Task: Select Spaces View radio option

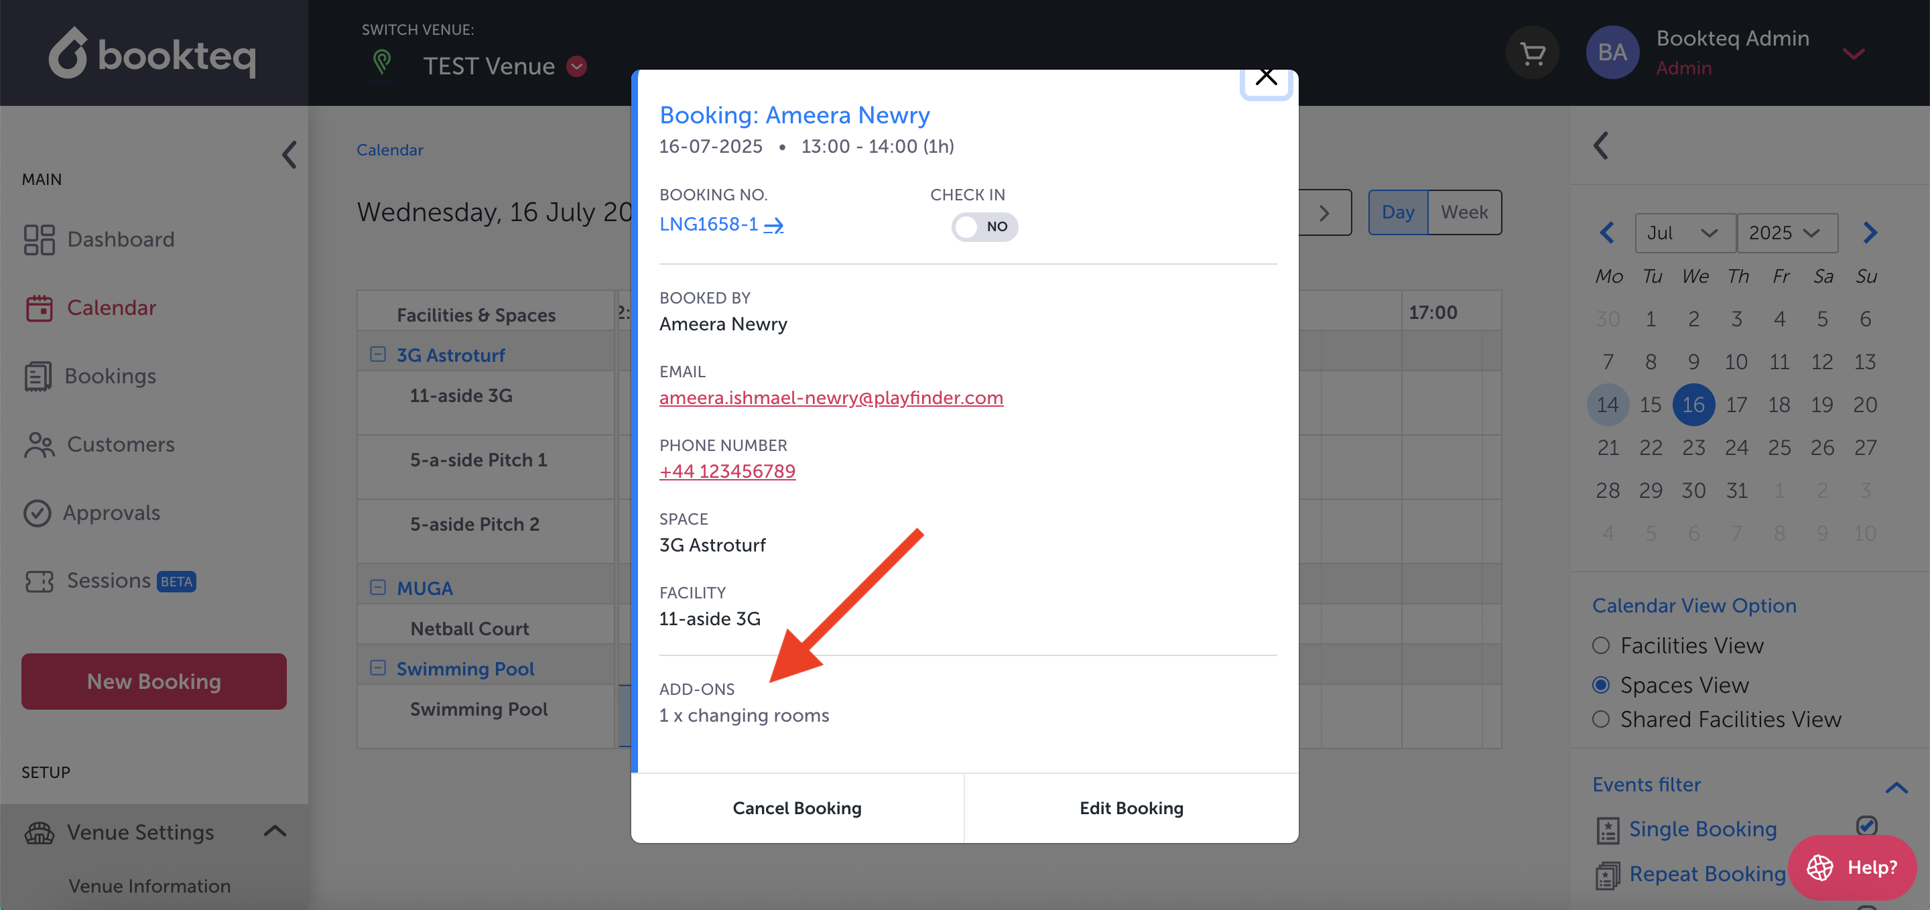Action: (x=1601, y=685)
